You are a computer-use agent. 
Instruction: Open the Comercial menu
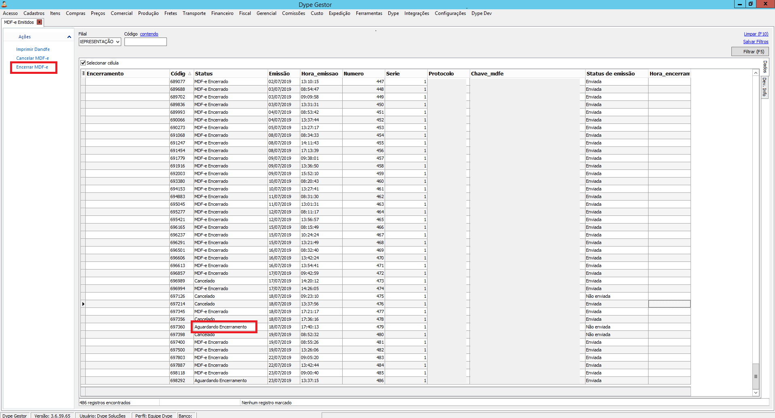tap(122, 13)
